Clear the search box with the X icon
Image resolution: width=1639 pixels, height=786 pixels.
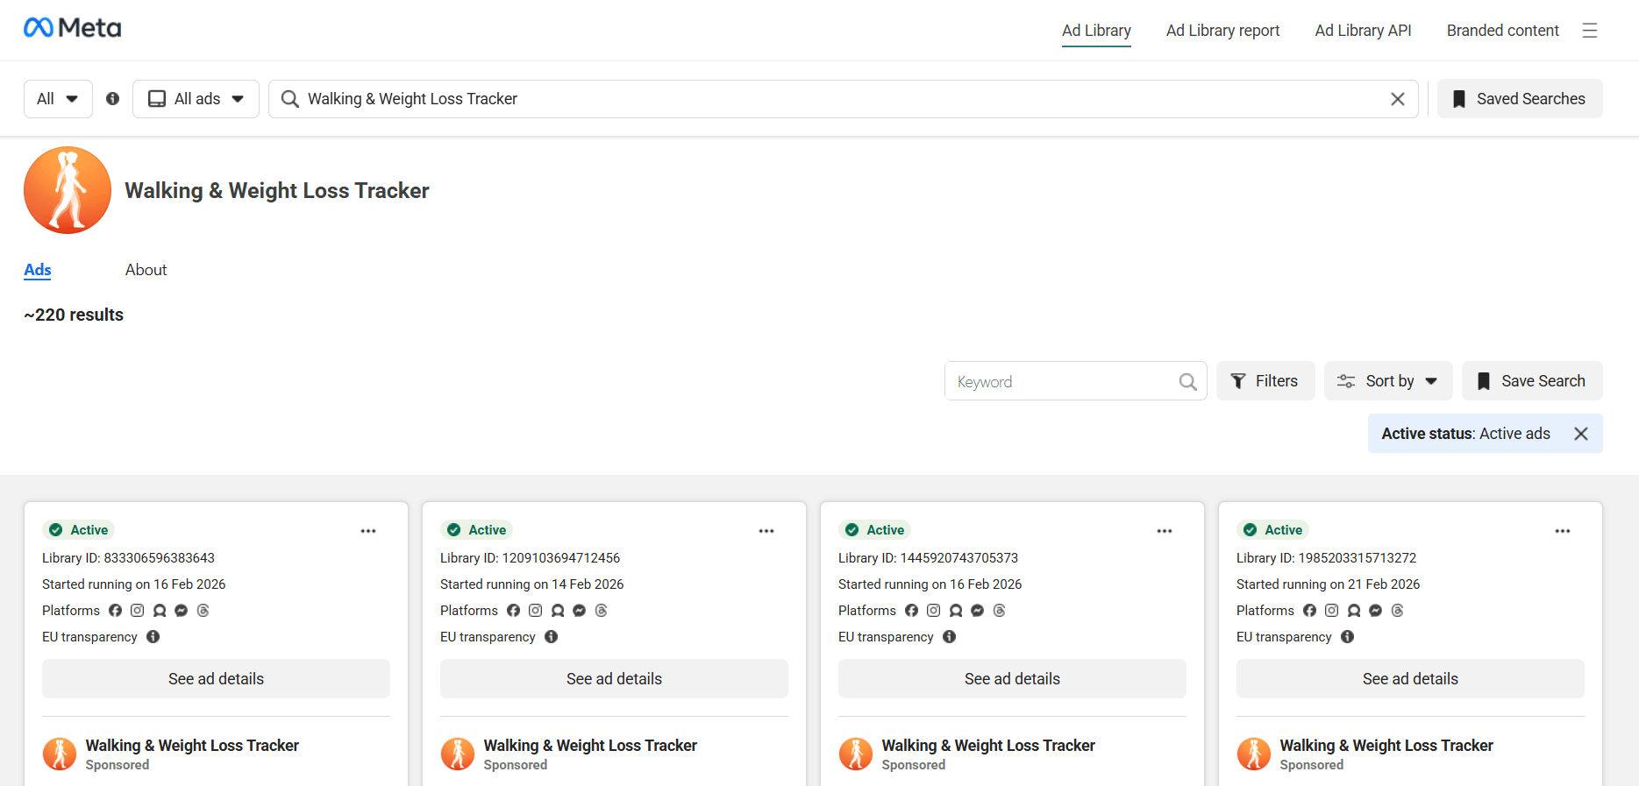(1398, 99)
